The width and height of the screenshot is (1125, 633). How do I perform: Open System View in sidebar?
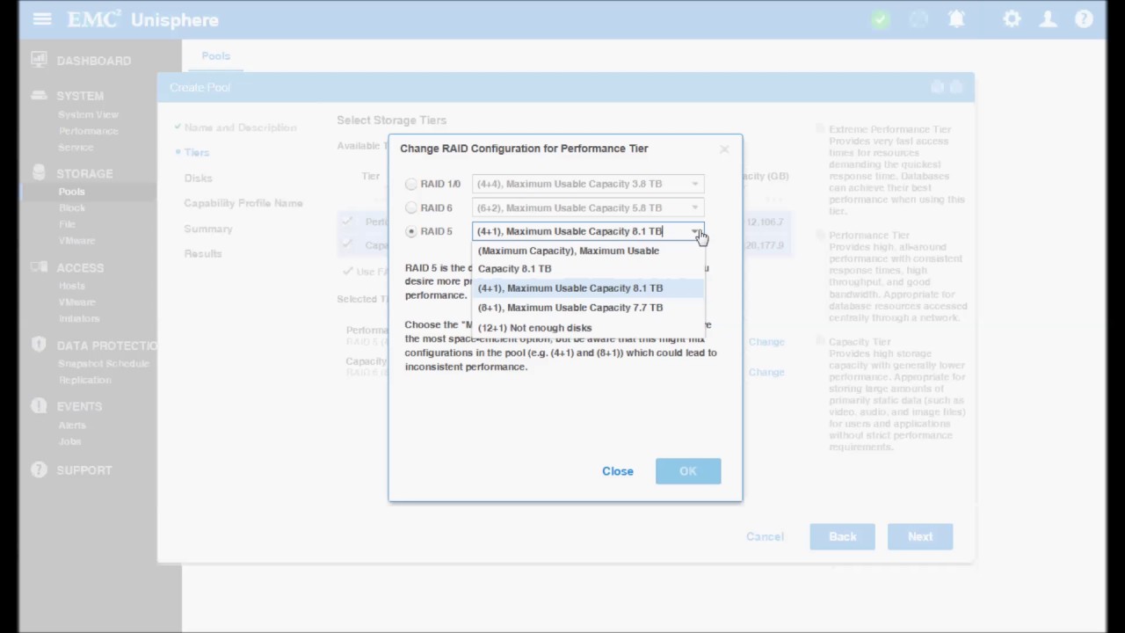pyautogui.click(x=88, y=114)
